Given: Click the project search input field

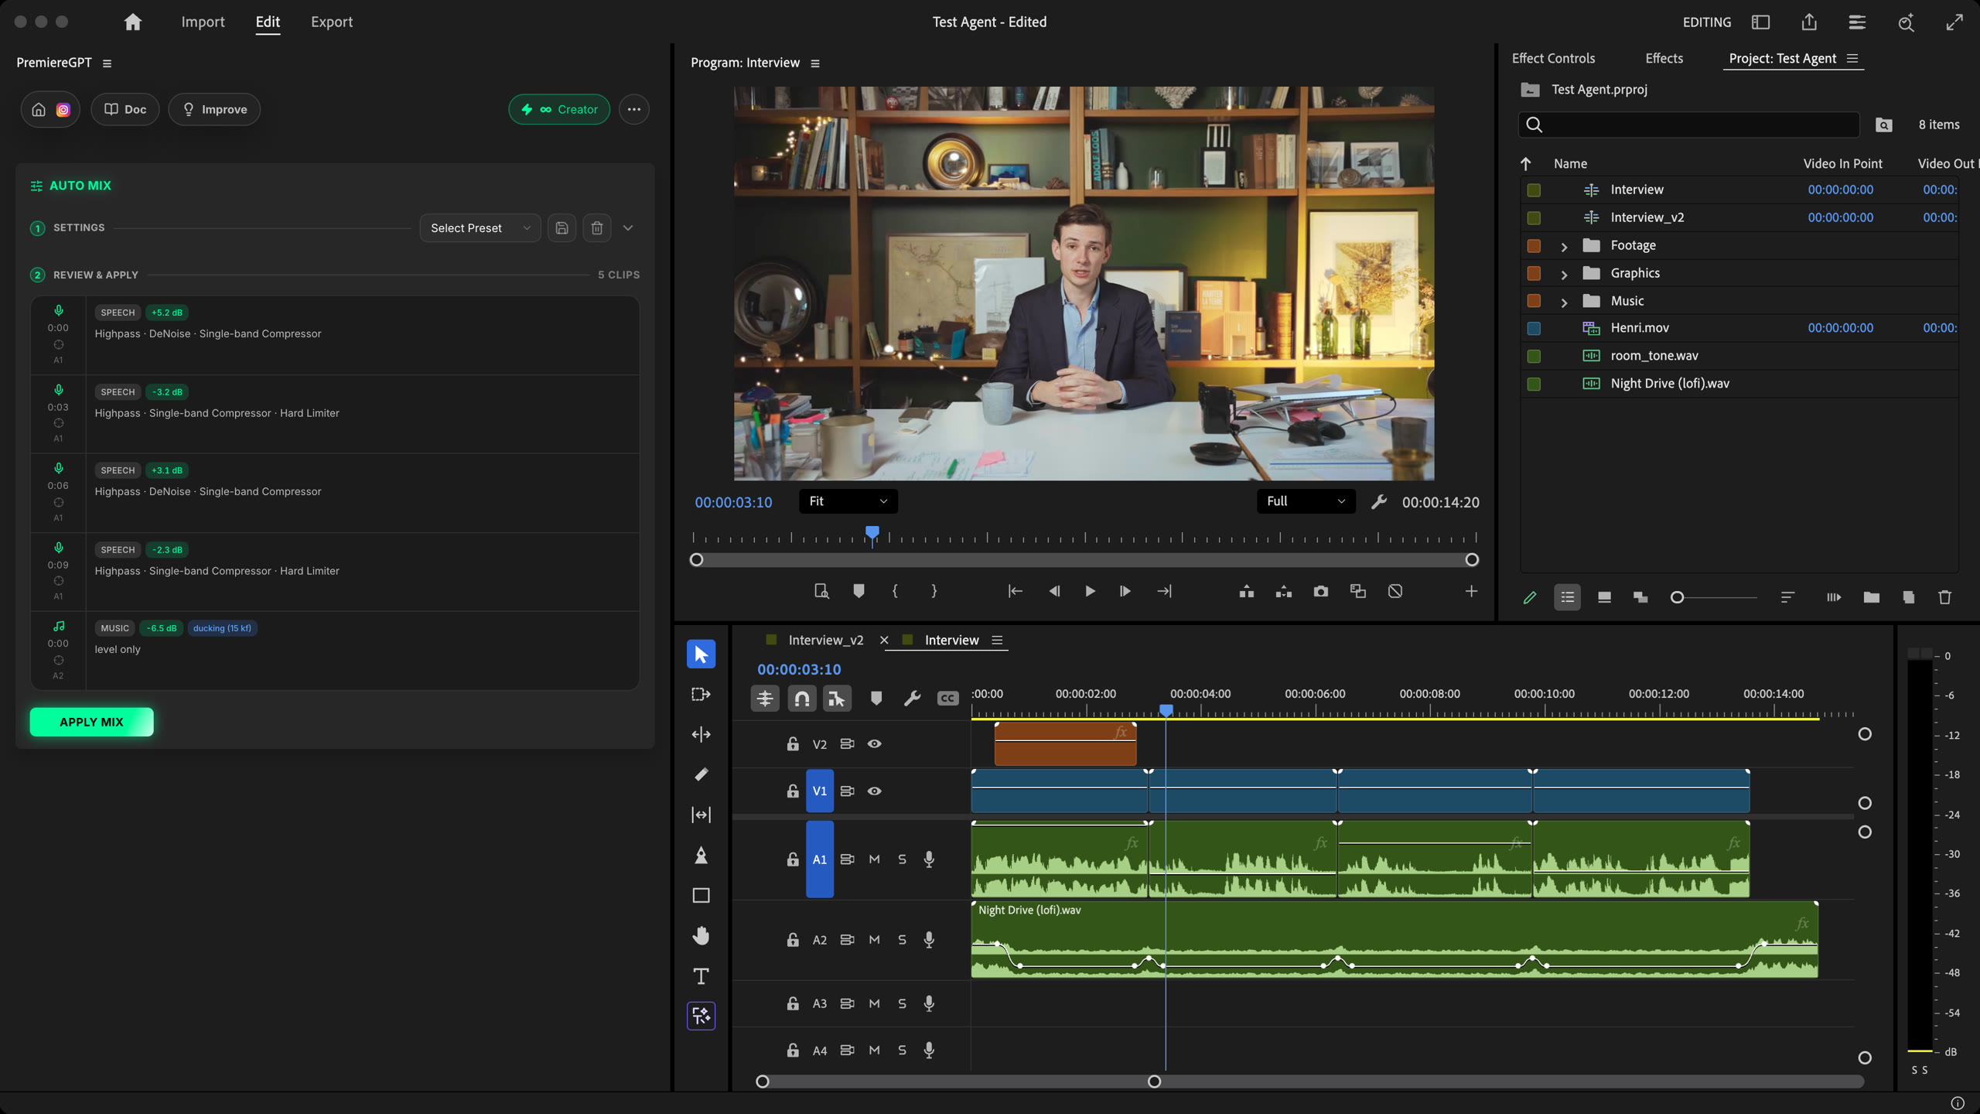Looking at the screenshot, I should point(1689,125).
